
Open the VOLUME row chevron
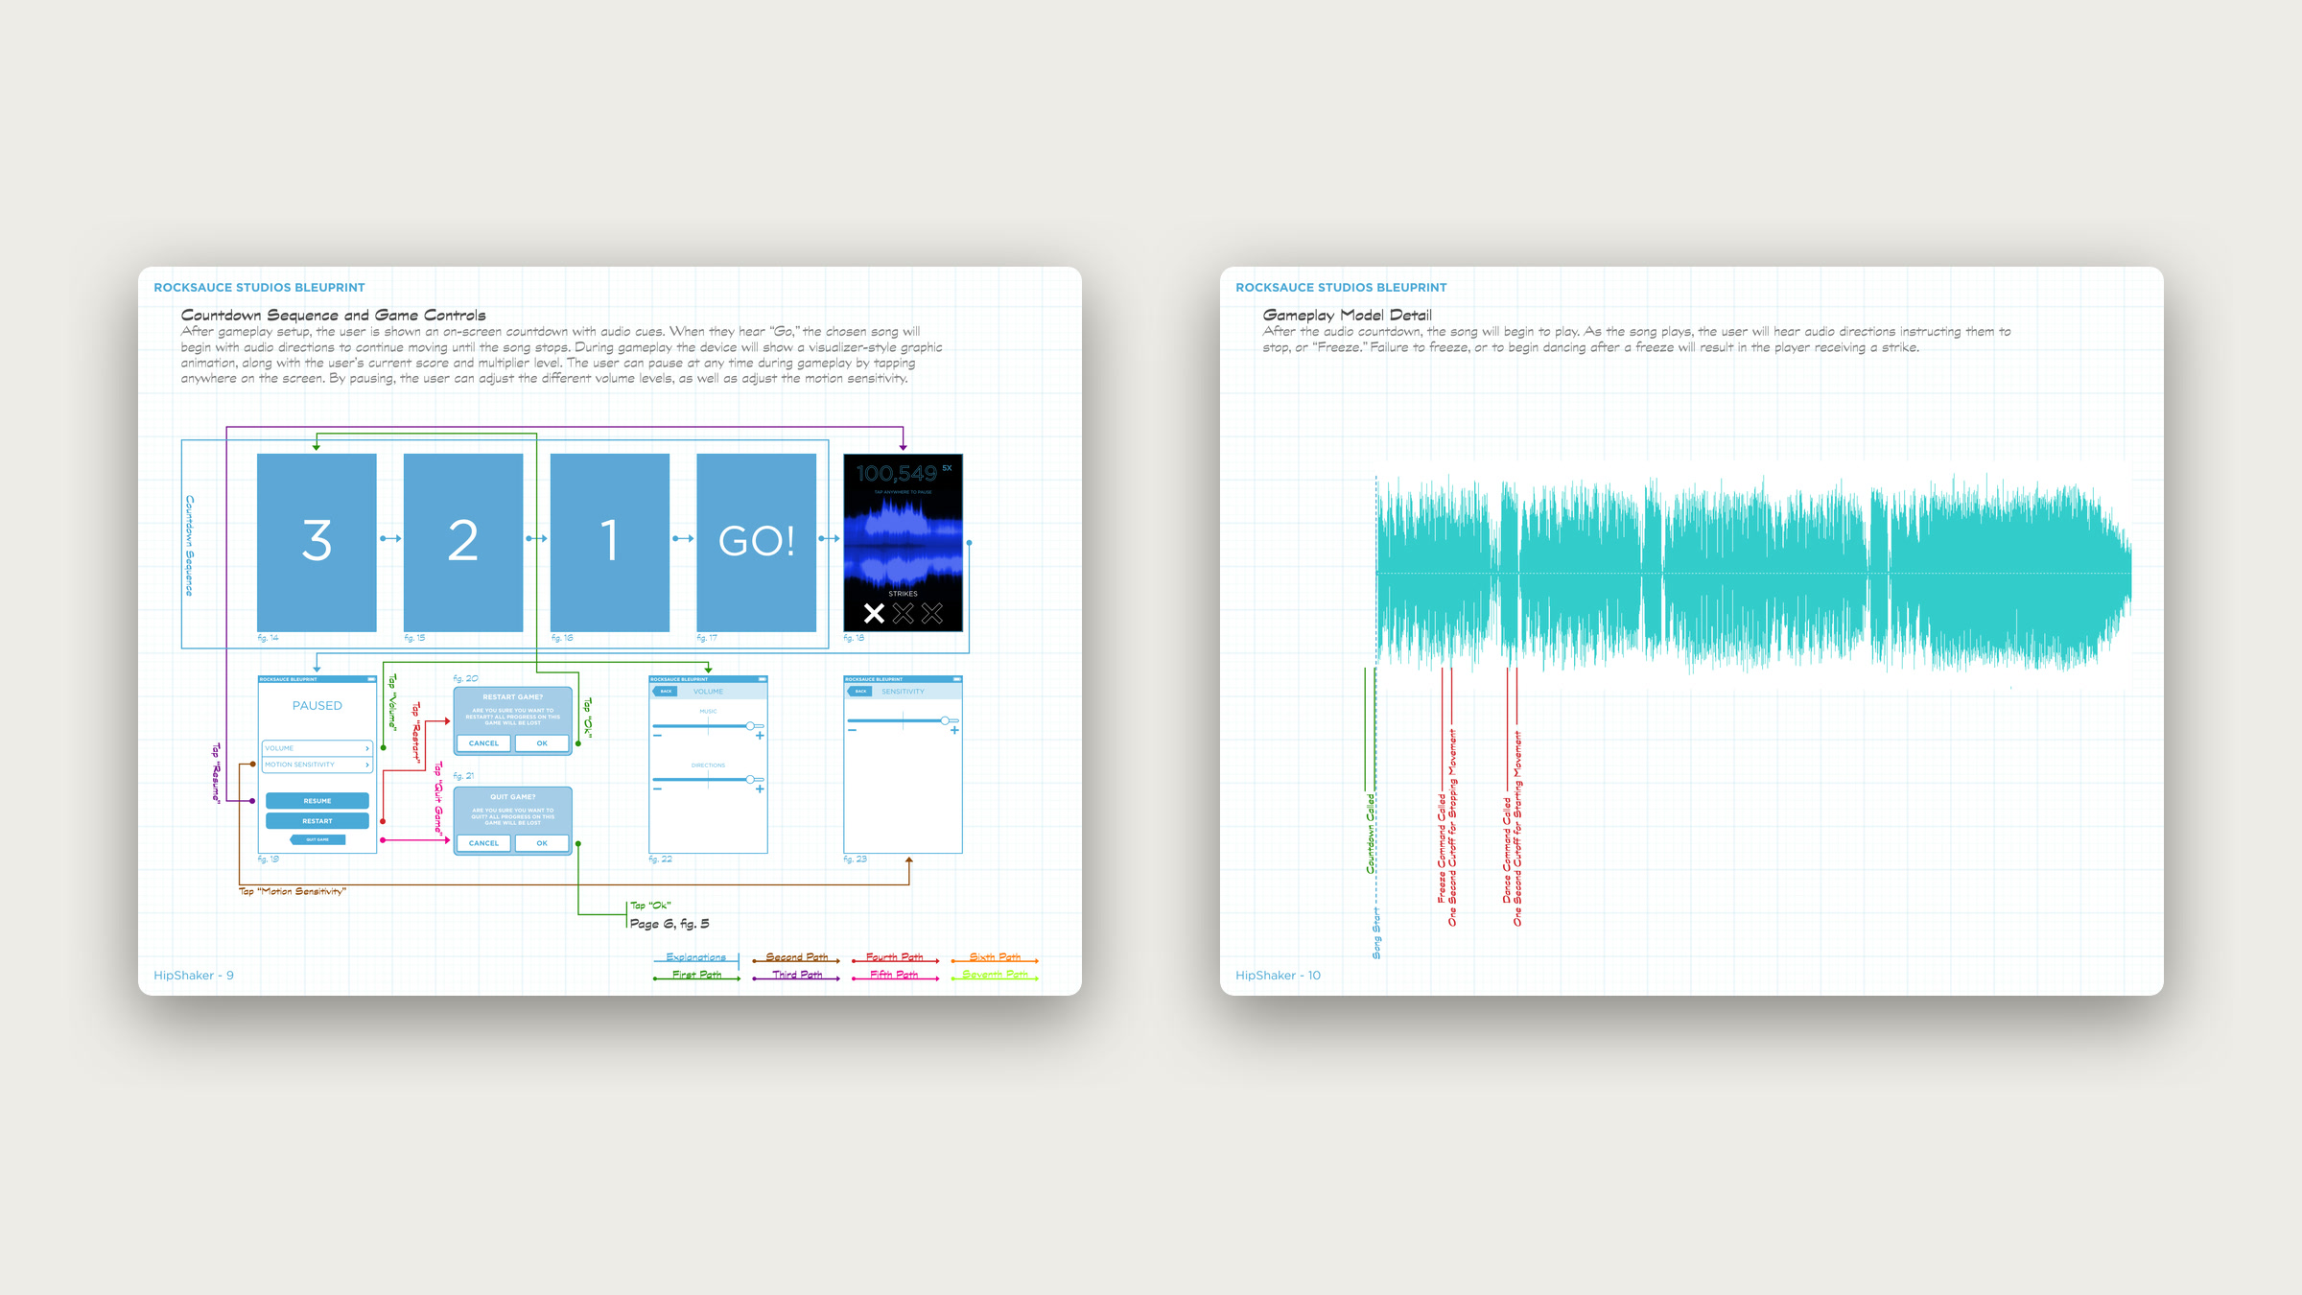366,748
